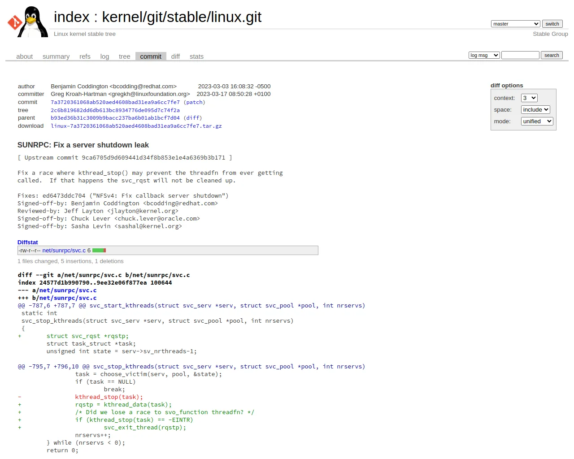Go to the refs tab
This screenshot has height=459, width=574.
(85, 56)
